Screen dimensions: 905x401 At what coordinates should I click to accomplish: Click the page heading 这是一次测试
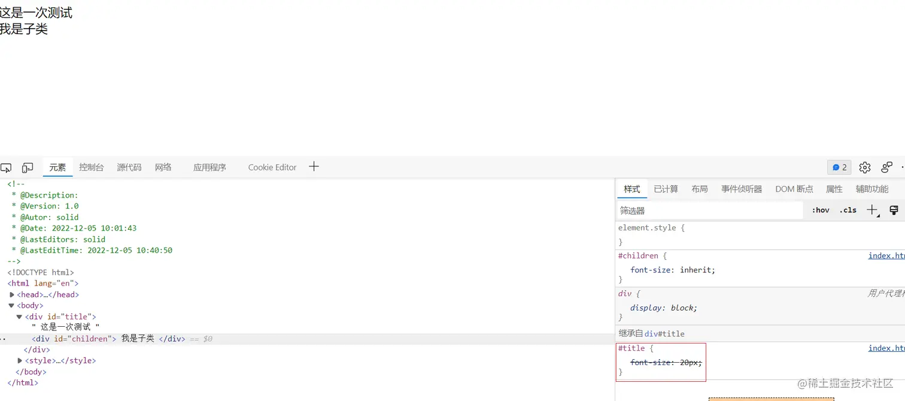click(36, 13)
